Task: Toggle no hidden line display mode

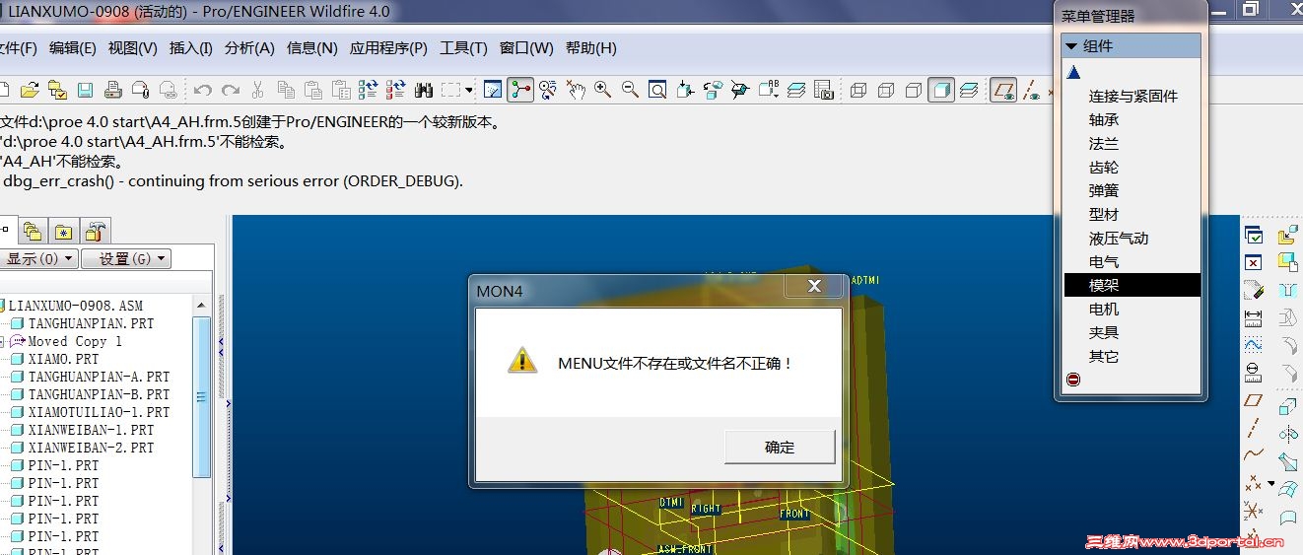Action: tap(913, 90)
